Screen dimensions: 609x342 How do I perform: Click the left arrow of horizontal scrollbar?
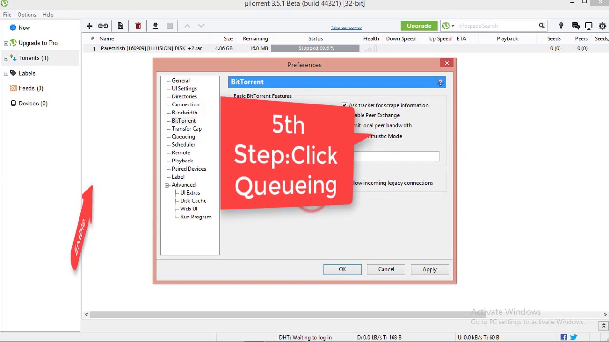[86, 314]
